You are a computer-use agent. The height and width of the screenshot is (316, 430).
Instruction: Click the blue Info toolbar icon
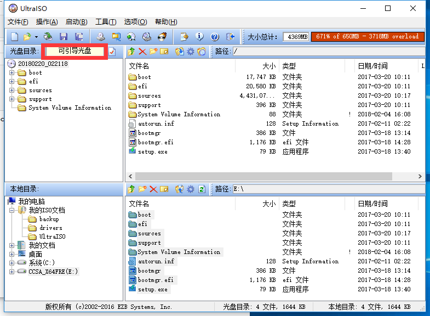tap(199, 37)
